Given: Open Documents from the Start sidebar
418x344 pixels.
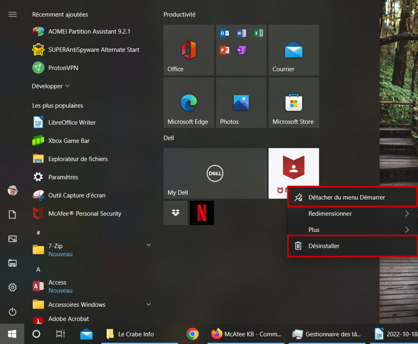Looking at the screenshot, I should (x=13, y=214).
